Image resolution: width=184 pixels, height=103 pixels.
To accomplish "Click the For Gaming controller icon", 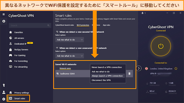I will 10,55.
